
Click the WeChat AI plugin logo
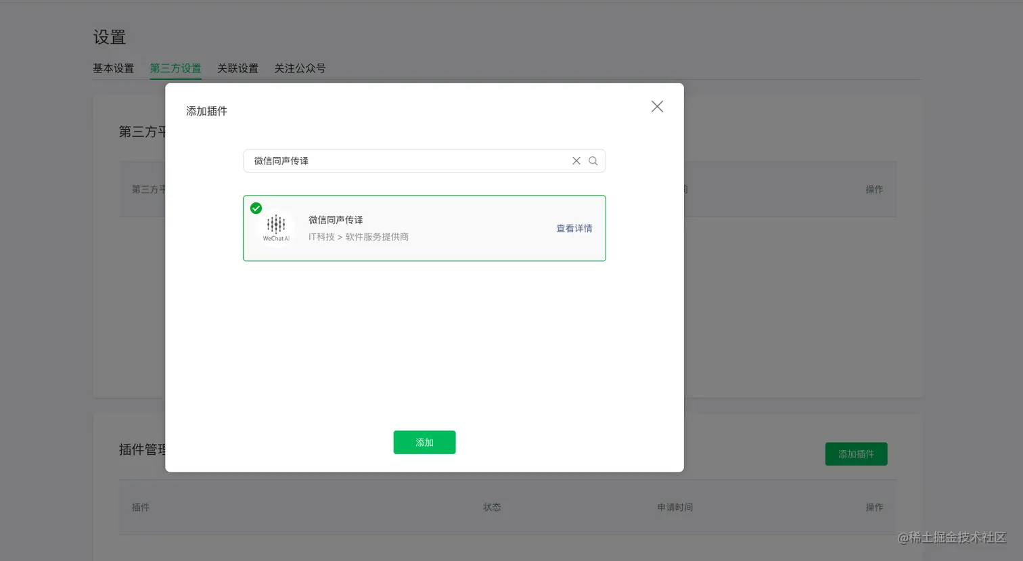point(276,228)
